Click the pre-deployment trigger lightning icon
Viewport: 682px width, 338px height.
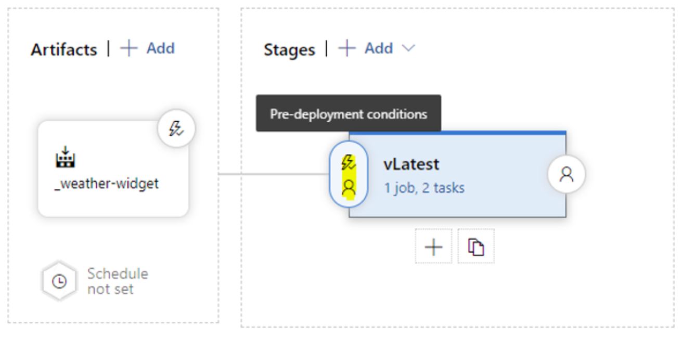coord(348,163)
